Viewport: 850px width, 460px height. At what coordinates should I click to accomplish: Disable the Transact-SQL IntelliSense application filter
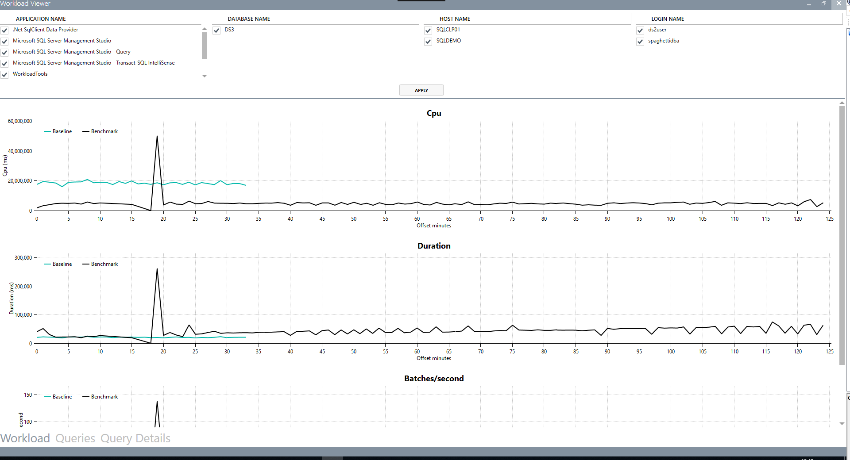[x=4, y=63]
